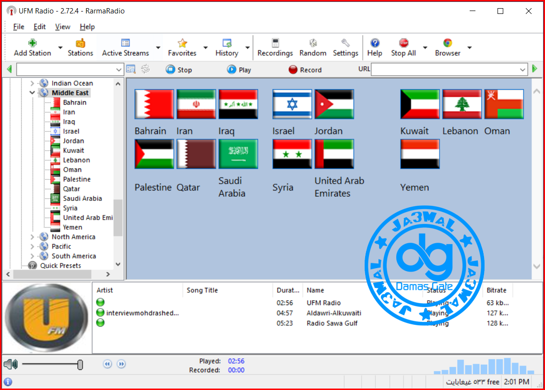The image size is (545, 390).
Task: Click the station details icon beside search box
Action: click(131, 69)
